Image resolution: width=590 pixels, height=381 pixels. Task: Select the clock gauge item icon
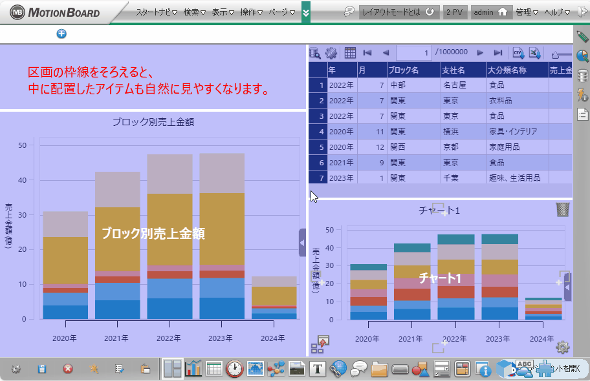click(x=234, y=369)
